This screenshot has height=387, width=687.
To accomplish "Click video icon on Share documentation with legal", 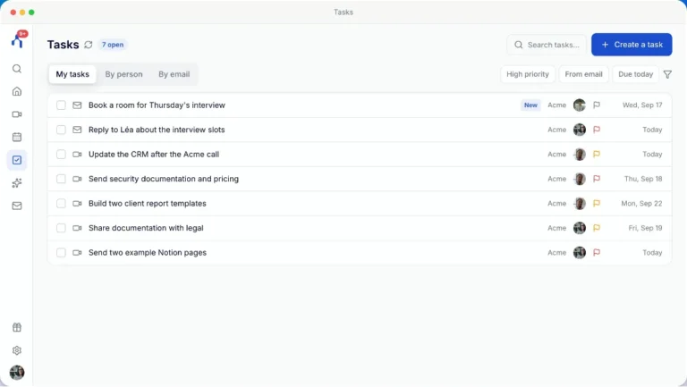I will 77,228.
